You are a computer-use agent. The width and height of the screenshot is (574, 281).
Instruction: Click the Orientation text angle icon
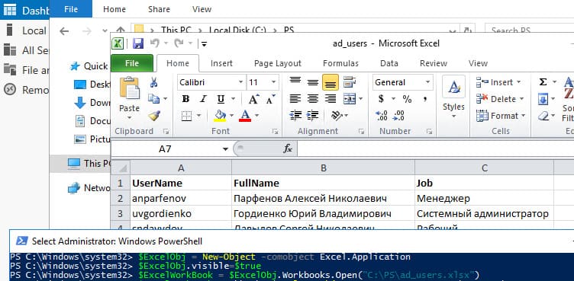click(337, 116)
